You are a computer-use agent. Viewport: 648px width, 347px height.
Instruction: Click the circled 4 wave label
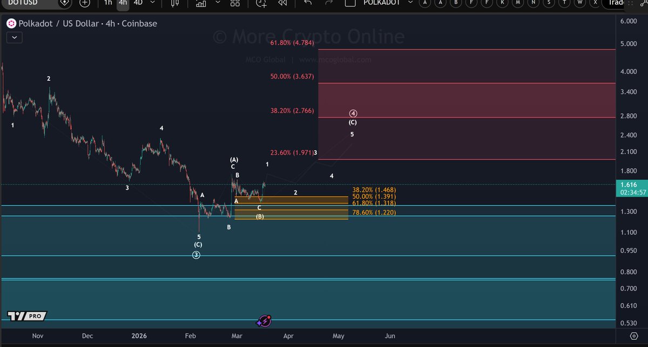pyautogui.click(x=353, y=114)
